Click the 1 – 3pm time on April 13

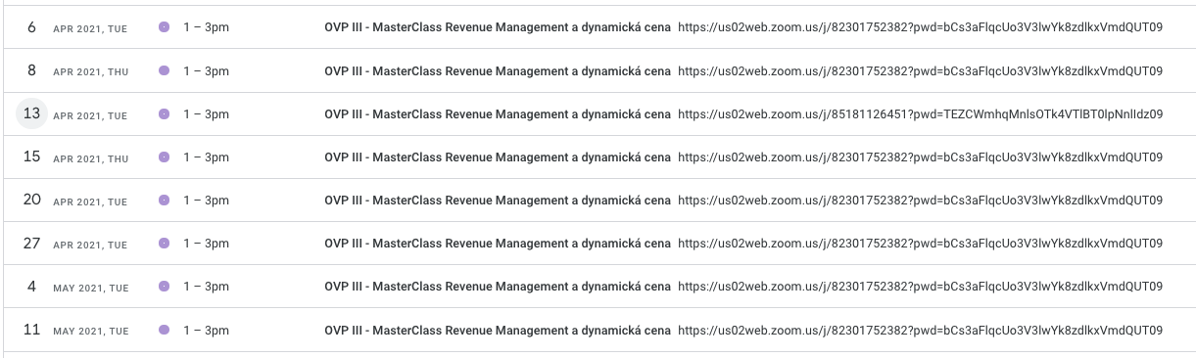click(206, 114)
